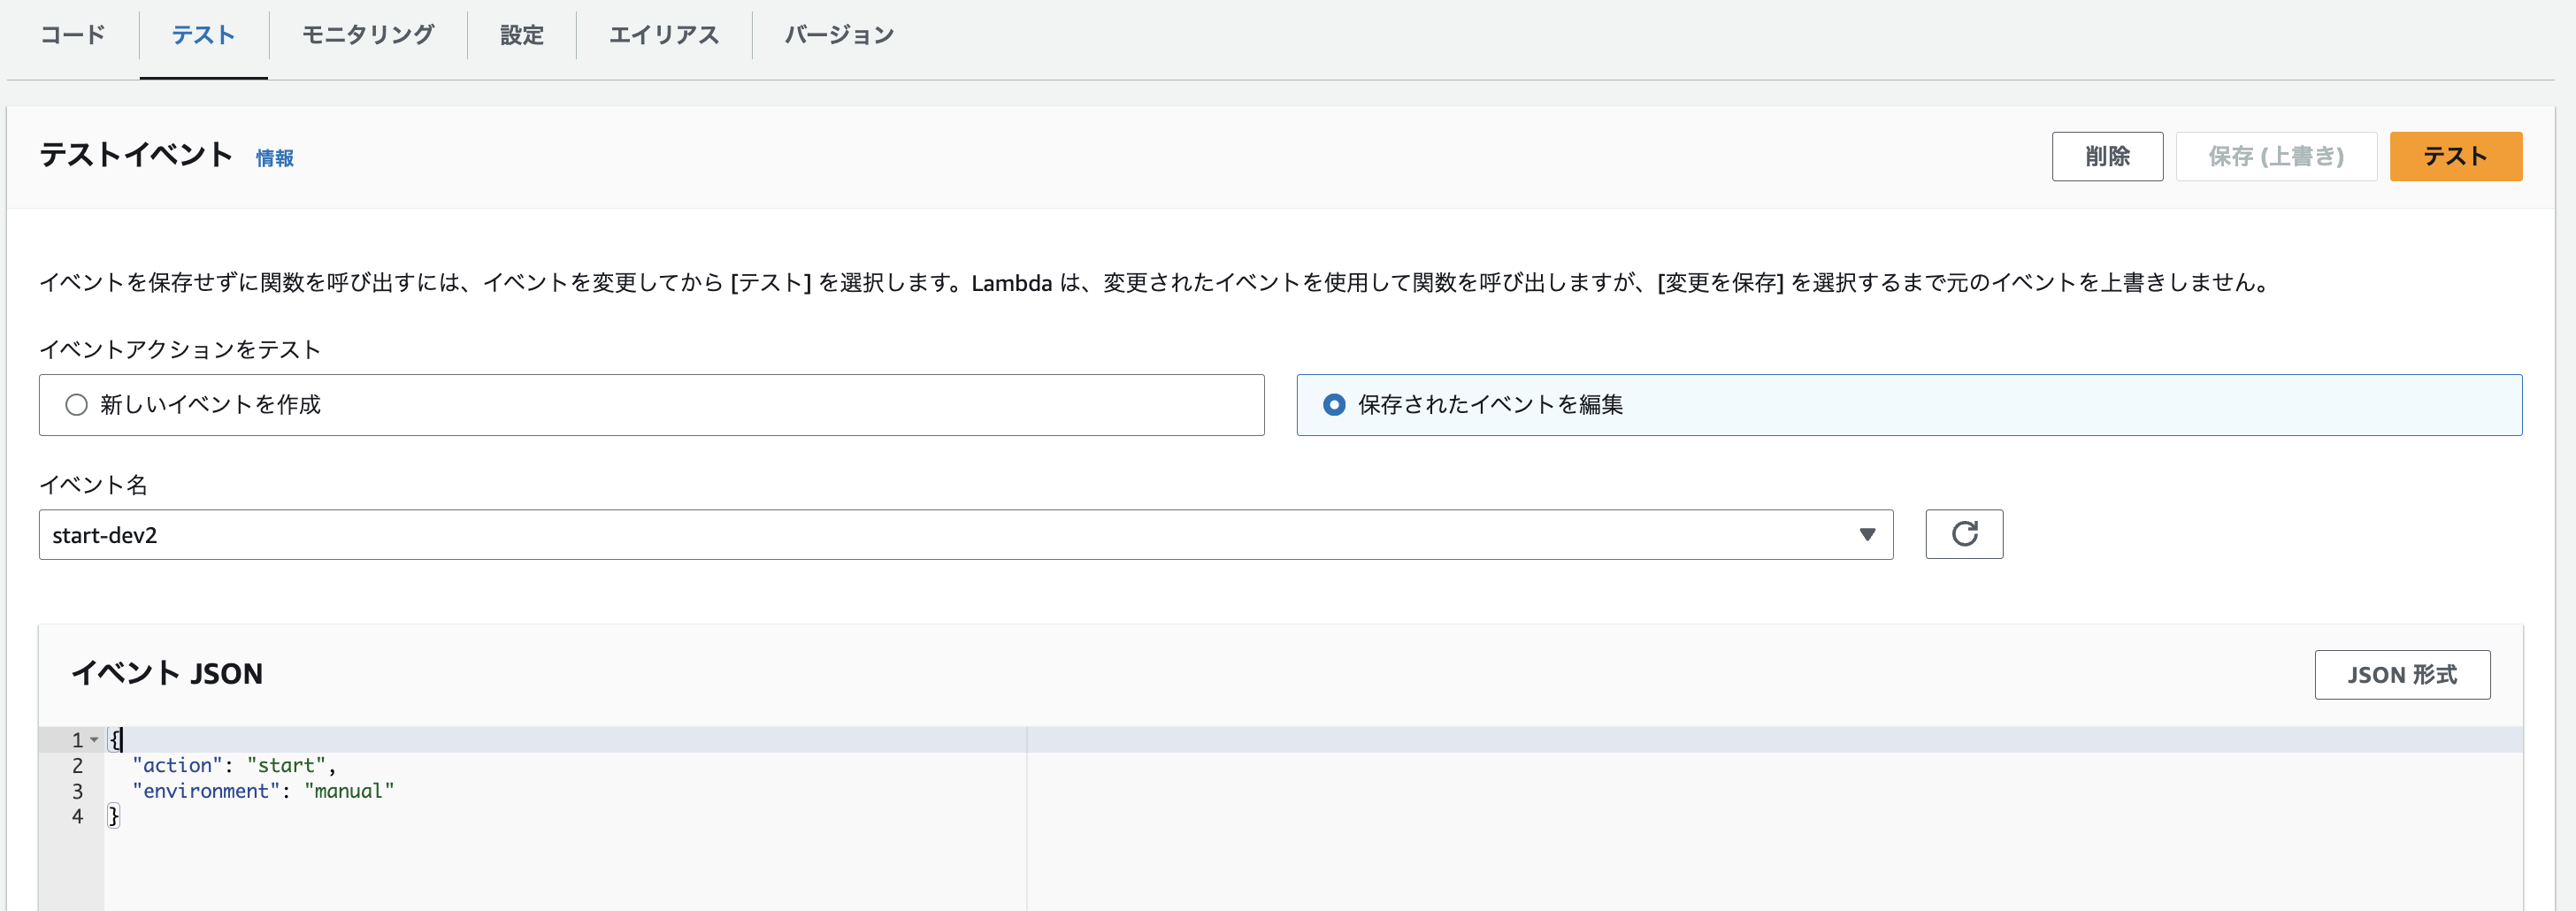Click the dropdown arrow on the イベント名 field
This screenshot has height=911, width=2576.
[x=1864, y=534]
